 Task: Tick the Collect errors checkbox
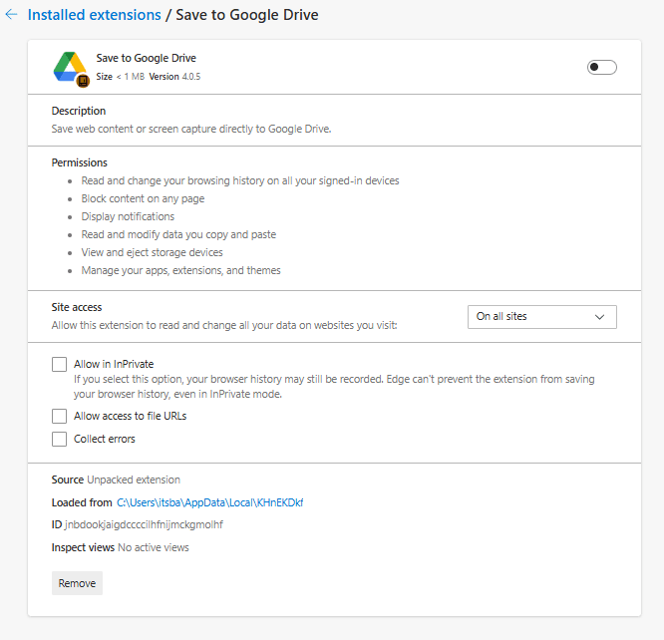tap(60, 439)
